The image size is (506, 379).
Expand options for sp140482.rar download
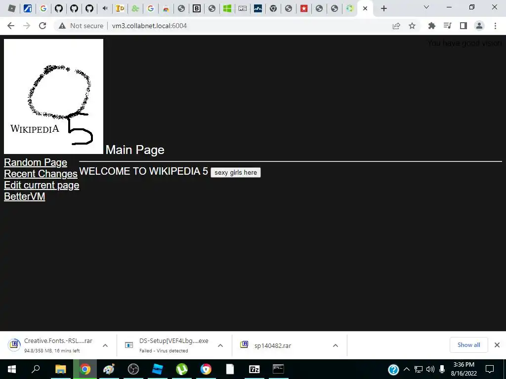[x=336, y=345]
